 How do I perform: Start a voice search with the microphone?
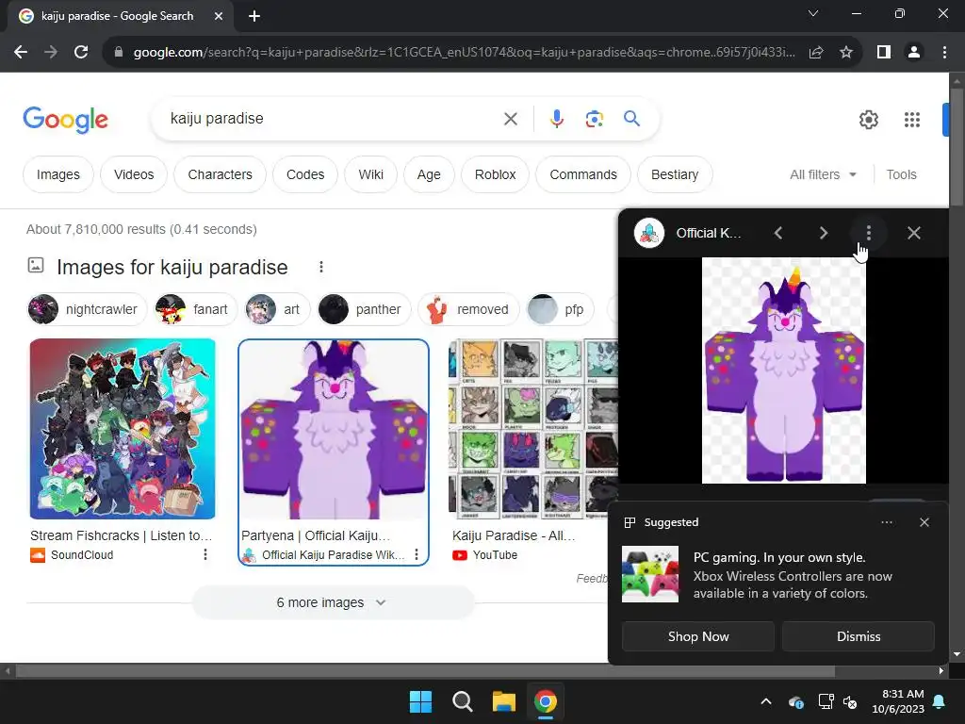[556, 118]
